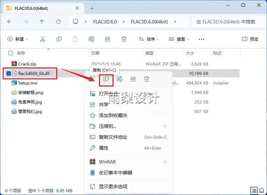Viewport: 267px width, 195px height.
Task: Click the This PC monitor icon in the address bar
Action: tap(76, 21)
